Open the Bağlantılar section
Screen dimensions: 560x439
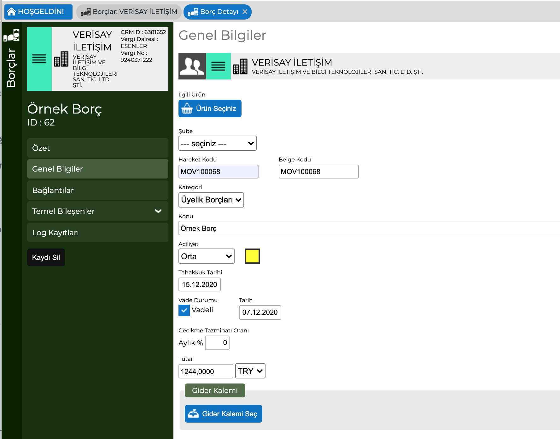(x=98, y=190)
